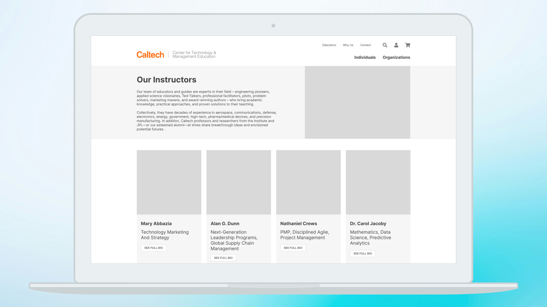
Task: Open the Educators menu link
Action: point(329,45)
